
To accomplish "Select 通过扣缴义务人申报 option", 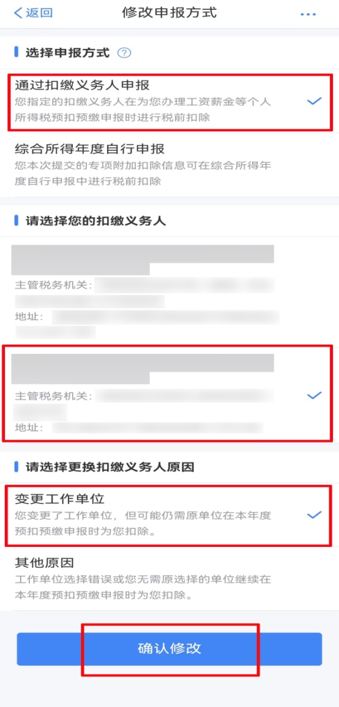I will pyautogui.click(x=170, y=102).
